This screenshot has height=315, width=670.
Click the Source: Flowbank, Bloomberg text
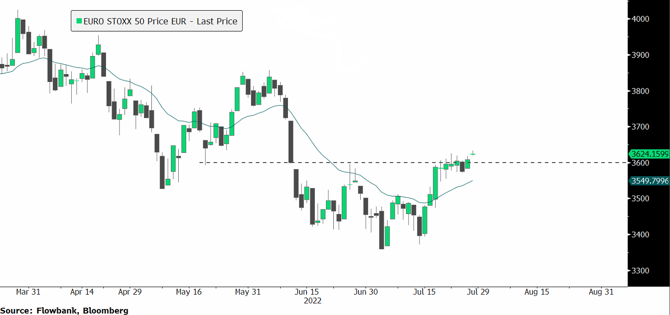(64, 310)
